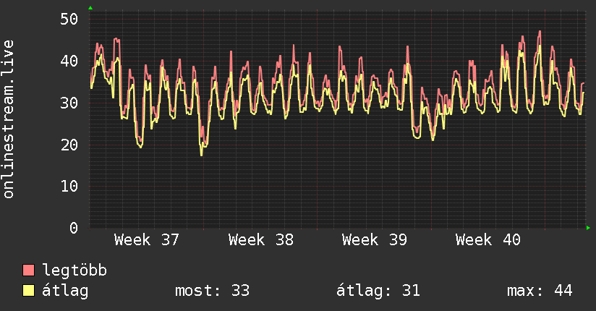Screen dimensions: 596x311
Task: Click the y-axis label 10
Action: click(x=69, y=186)
